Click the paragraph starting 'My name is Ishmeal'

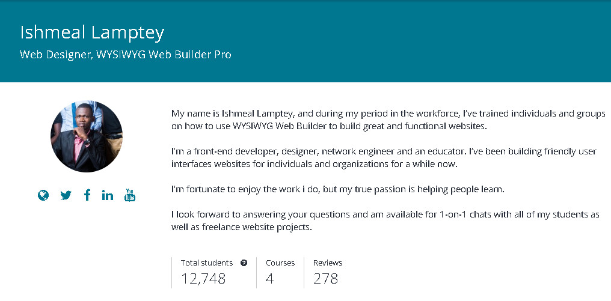pos(388,120)
